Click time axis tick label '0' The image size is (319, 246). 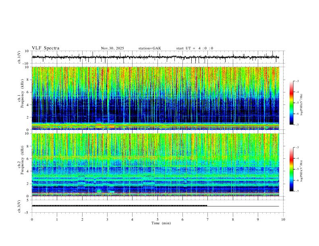[x=32, y=219]
